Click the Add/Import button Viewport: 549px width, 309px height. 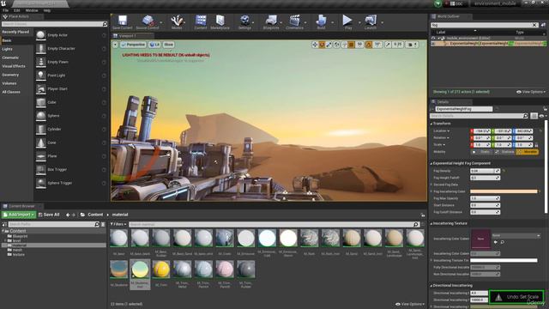pos(19,215)
